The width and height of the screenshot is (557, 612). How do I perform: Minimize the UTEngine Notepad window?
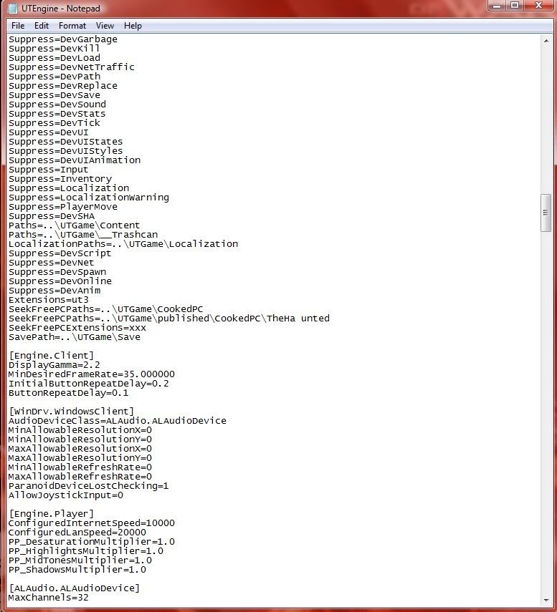click(498, 6)
